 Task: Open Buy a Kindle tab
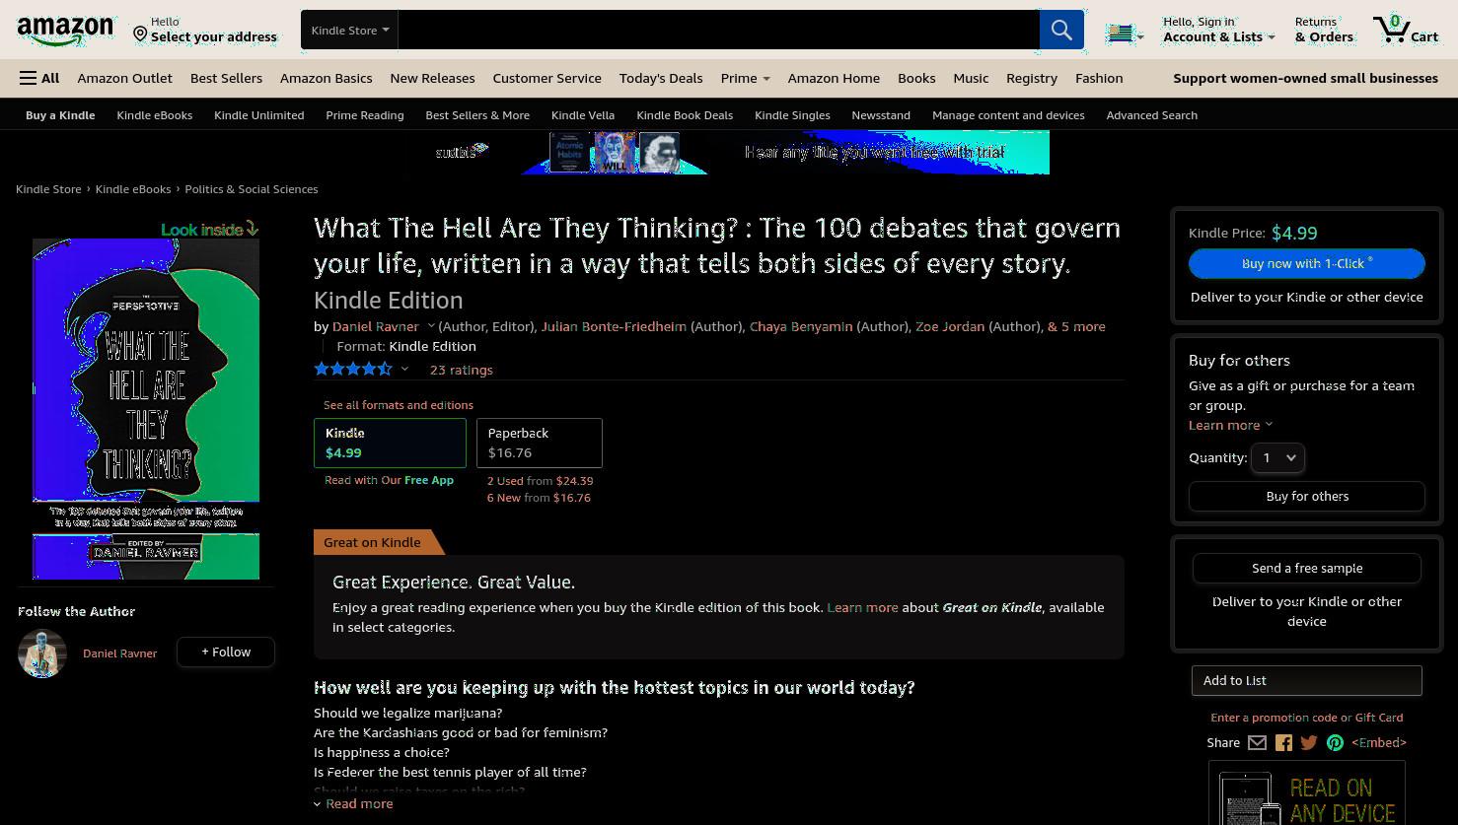pyautogui.click(x=60, y=115)
